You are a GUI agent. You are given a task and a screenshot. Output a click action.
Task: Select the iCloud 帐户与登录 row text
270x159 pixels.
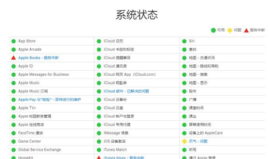coord(118,116)
